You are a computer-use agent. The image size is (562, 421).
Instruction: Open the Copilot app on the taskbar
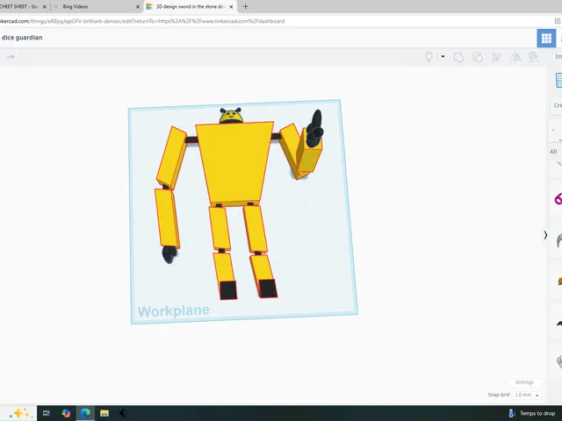click(x=66, y=413)
